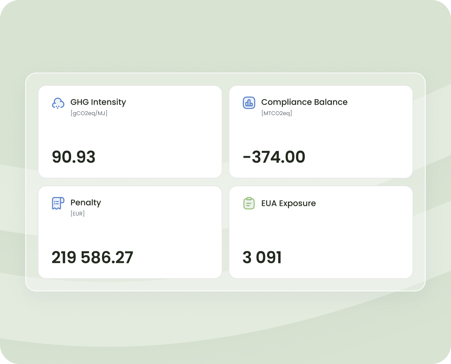The height and width of the screenshot is (364, 451).
Task: Click the 219 586.27 penalty value
Action: click(x=92, y=258)
